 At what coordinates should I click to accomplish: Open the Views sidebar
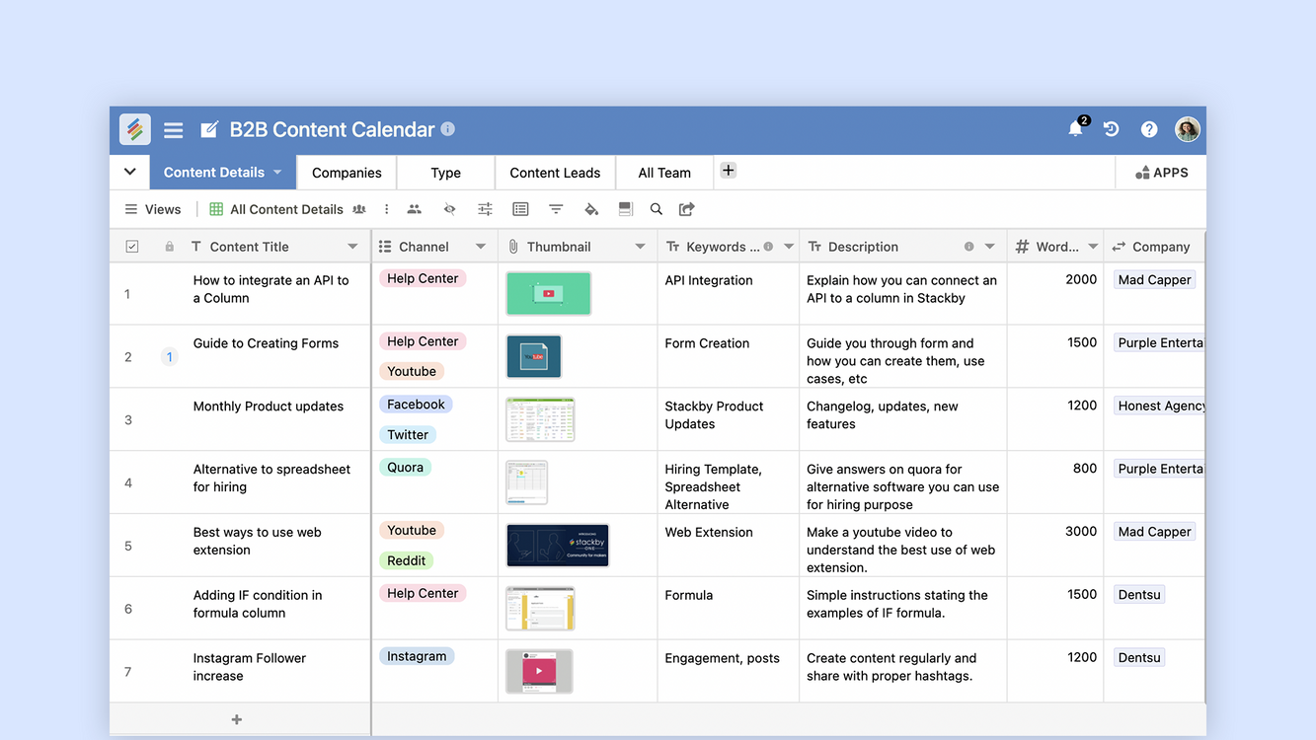click(x=153, y=209)
